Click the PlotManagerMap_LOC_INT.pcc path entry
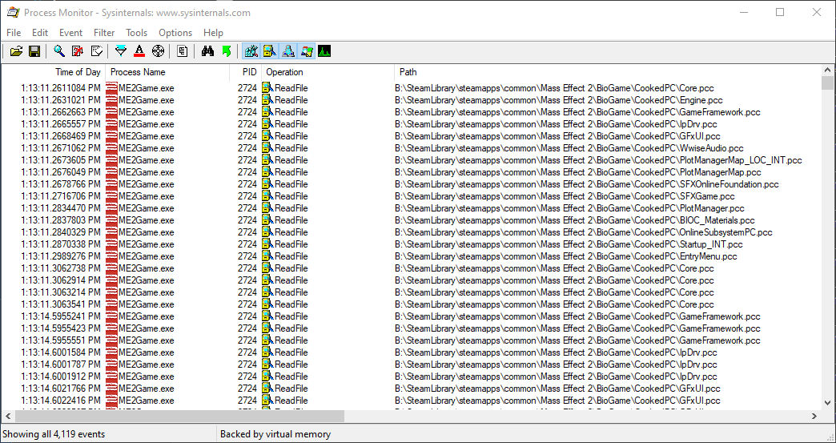 tap(598, 160)
